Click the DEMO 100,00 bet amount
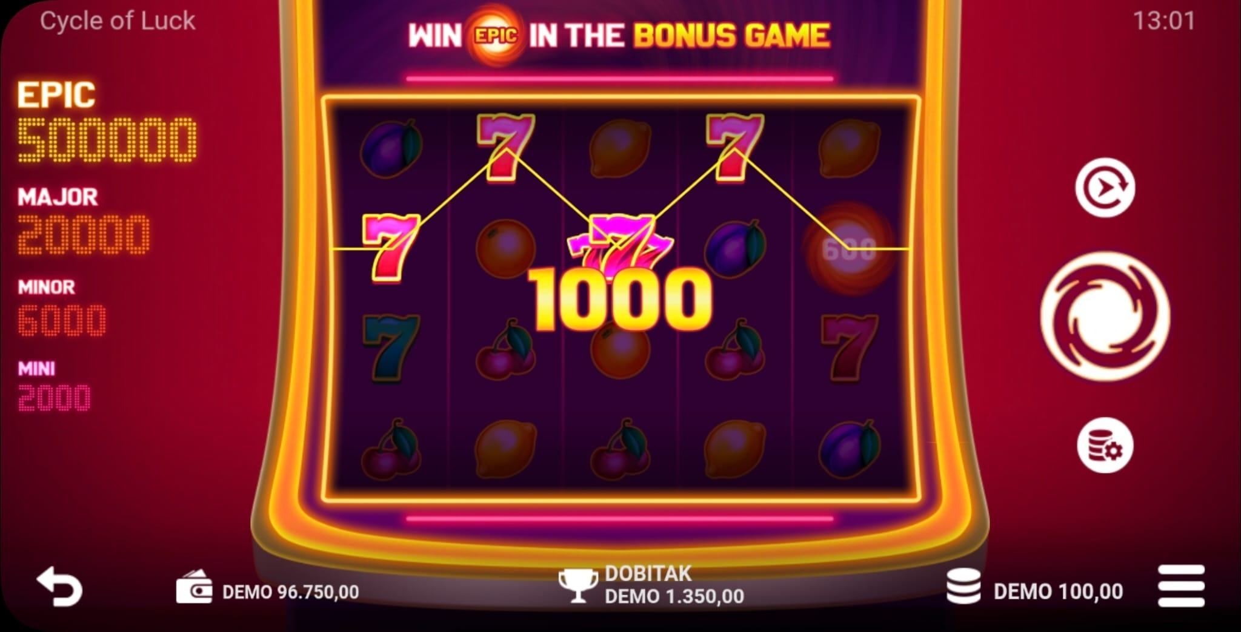The height and width of the screenshot is (632, 1241). coord(1058,591)
